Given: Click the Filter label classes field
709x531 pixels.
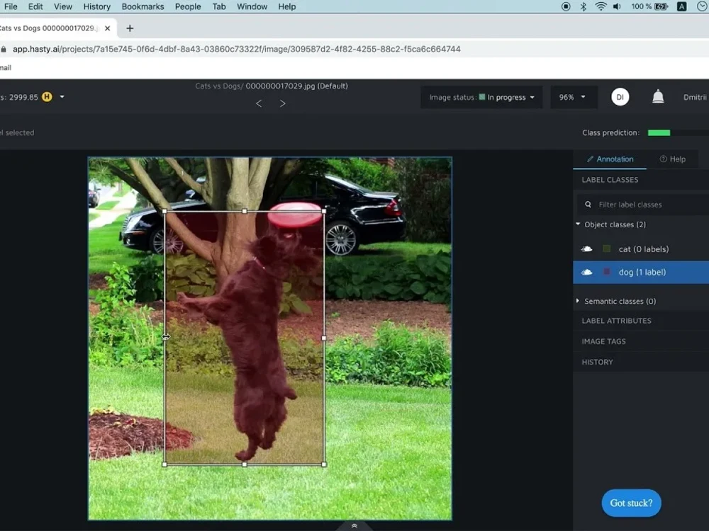Looking at the screenshot, I should tap(643, 205).
